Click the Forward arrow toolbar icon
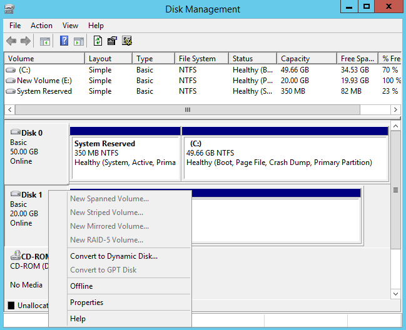The height and width of the screenshot is (330, 406). coord(26,41)
